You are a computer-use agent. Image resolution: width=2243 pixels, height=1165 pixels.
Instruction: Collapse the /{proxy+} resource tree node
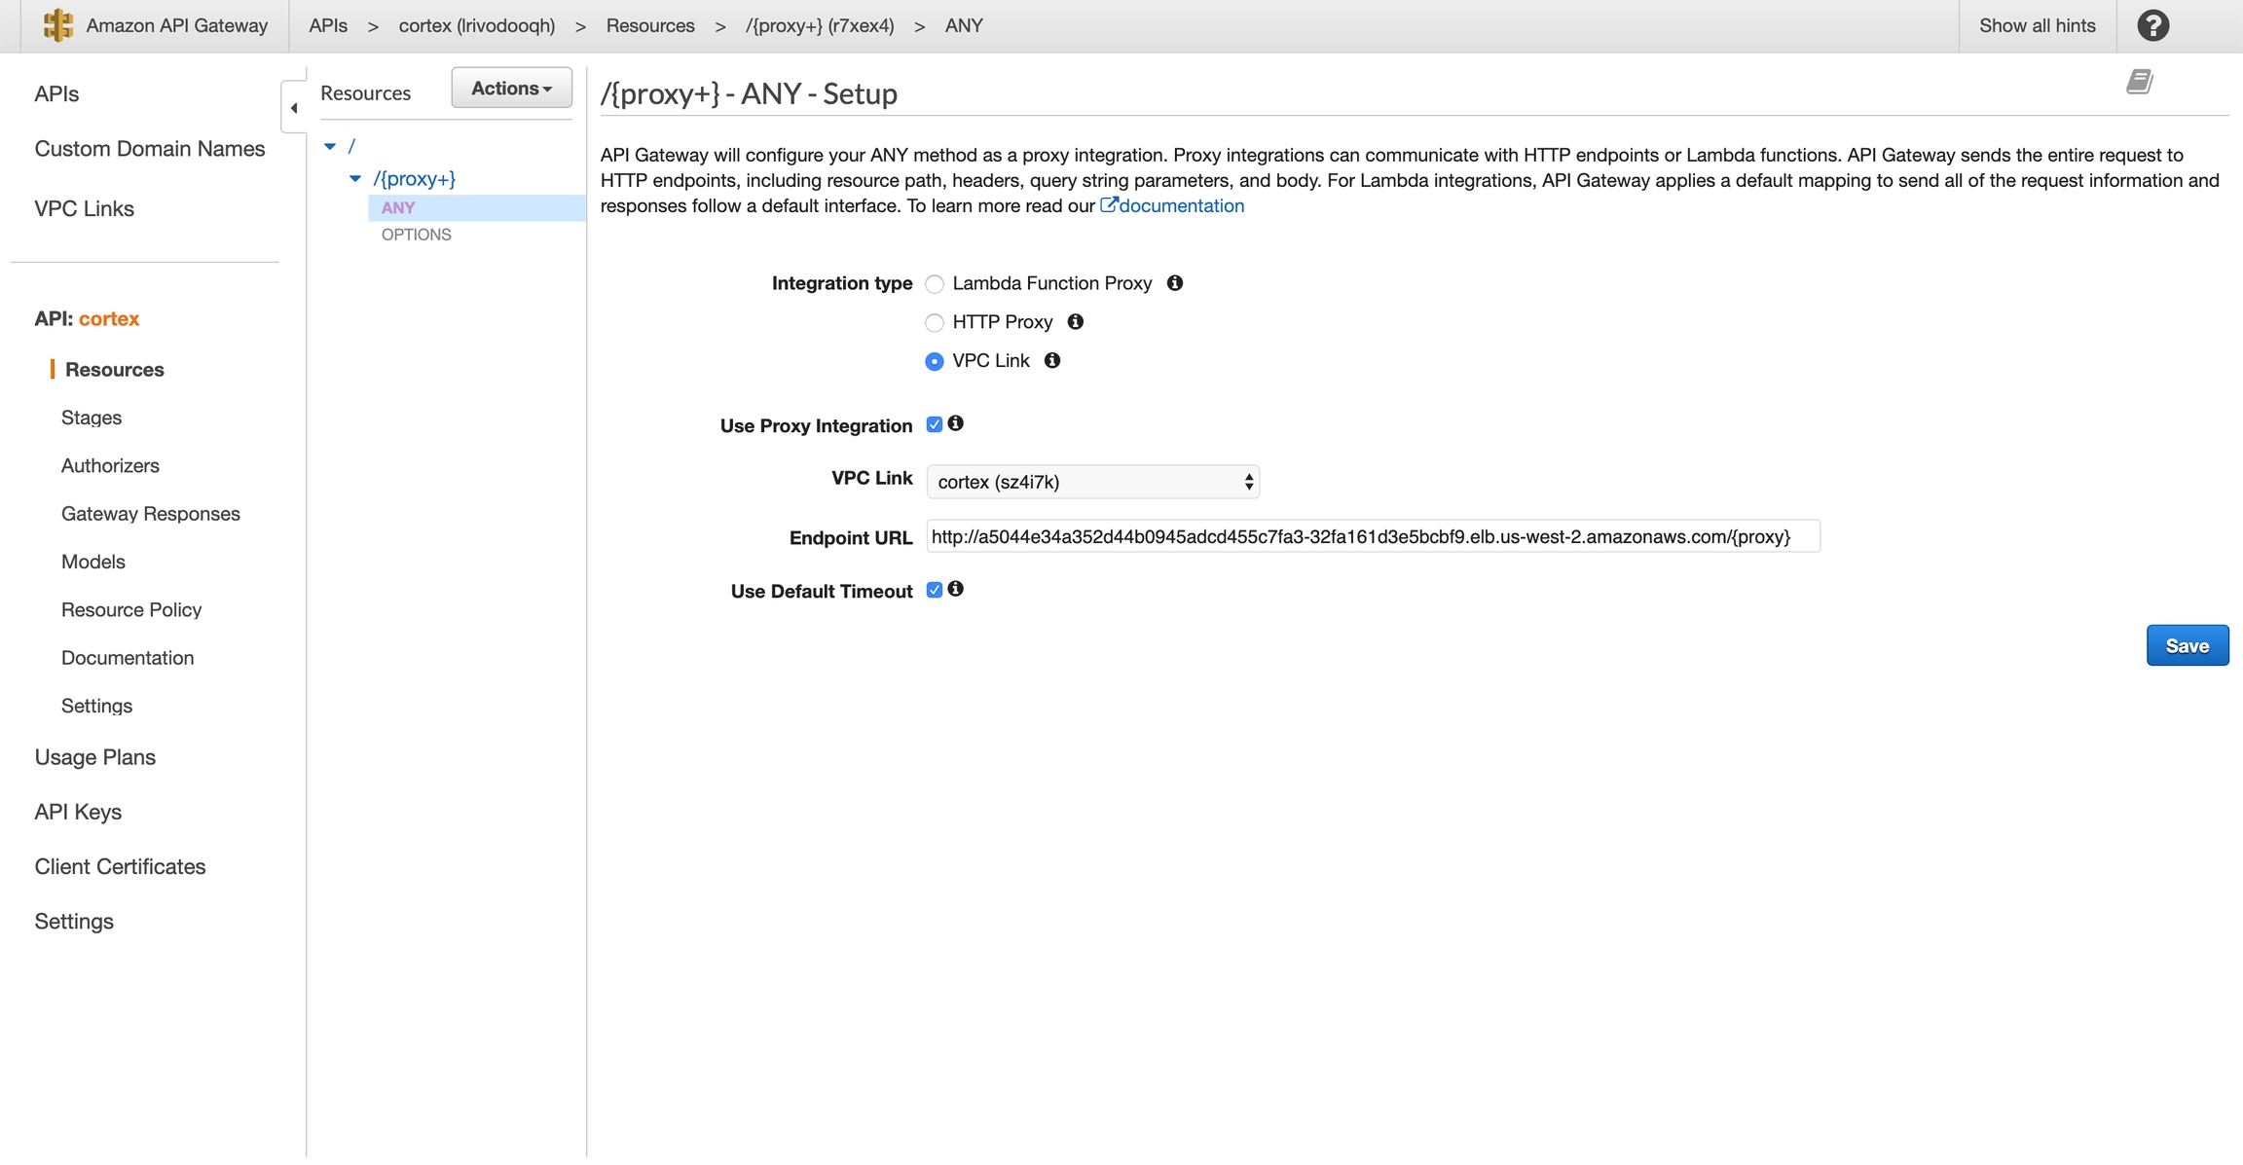[355, 179]
